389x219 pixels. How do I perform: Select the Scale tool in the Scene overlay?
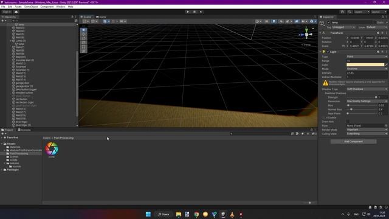tap(84, 43)
